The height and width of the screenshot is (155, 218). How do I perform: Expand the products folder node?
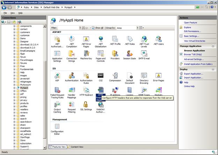click(14, 103)
